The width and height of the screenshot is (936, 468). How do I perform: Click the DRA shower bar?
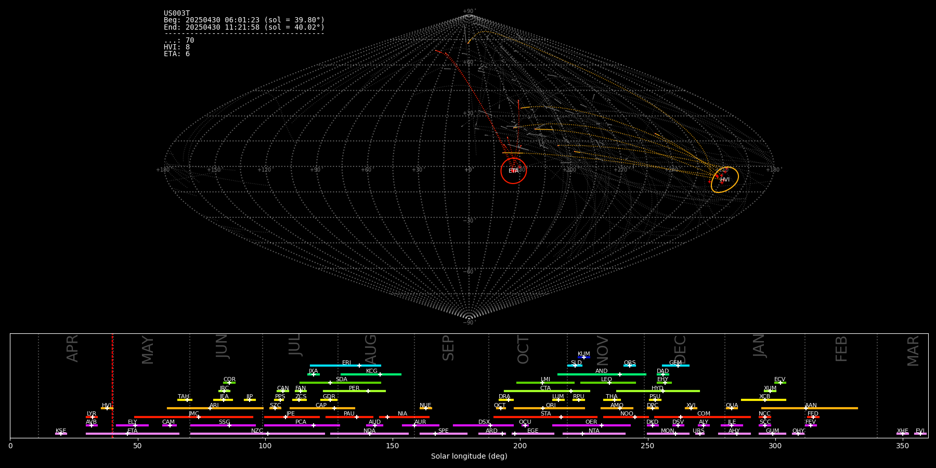point(506,400)
